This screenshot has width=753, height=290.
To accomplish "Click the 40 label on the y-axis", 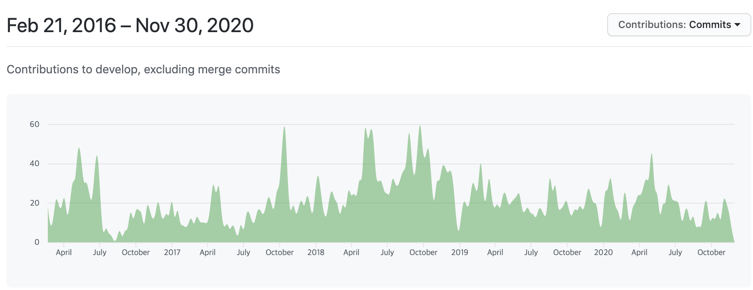I will (35, 164).
